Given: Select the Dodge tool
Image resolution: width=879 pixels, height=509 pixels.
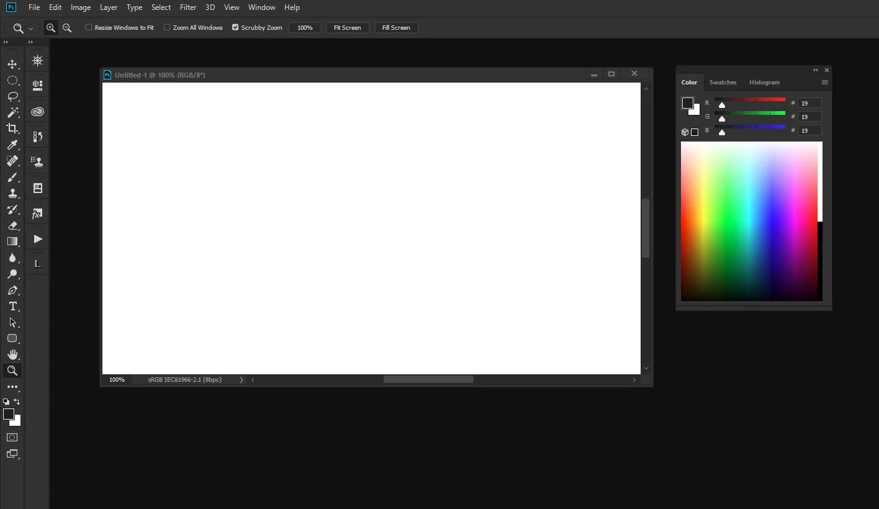Looking at the screenshot, I should pos(12,274).
